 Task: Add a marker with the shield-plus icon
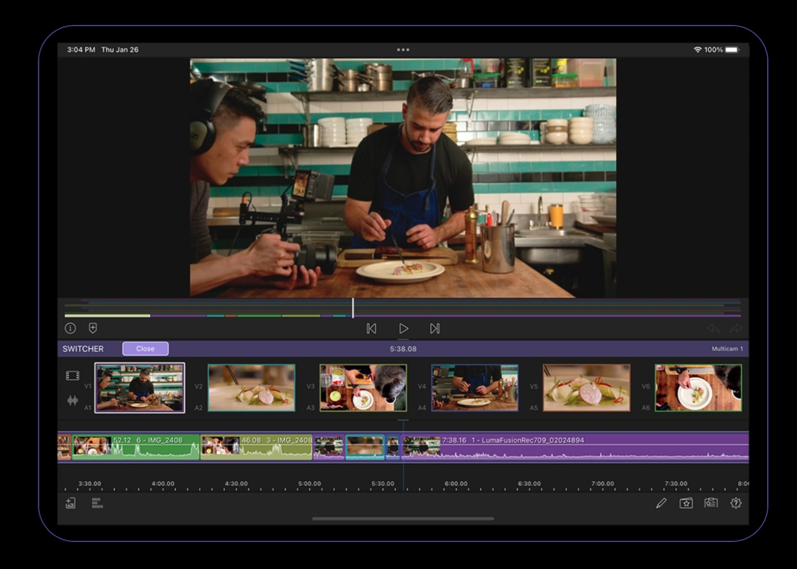pyautogui.click(x=94, y=328)
